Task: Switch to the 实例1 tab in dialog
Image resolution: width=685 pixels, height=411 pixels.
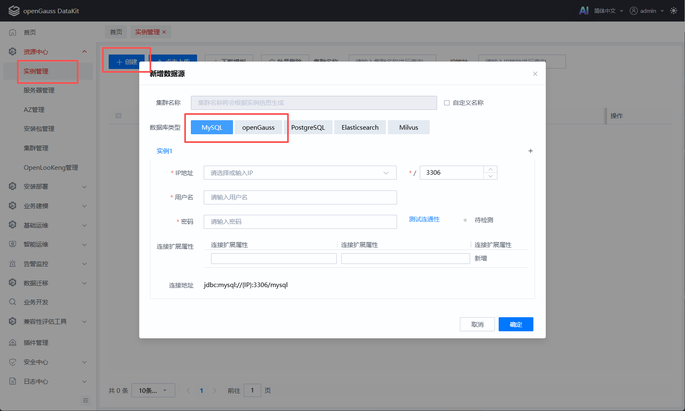Action: [164, 151]
